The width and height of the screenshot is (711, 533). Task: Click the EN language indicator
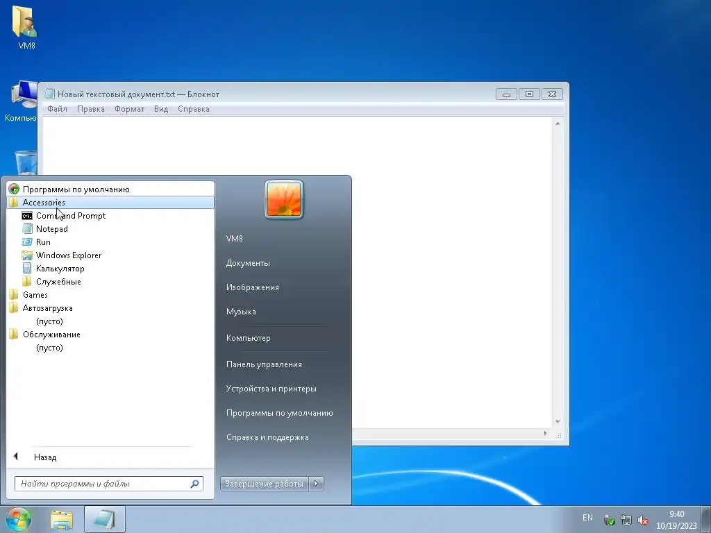click(x=587, y=518)
